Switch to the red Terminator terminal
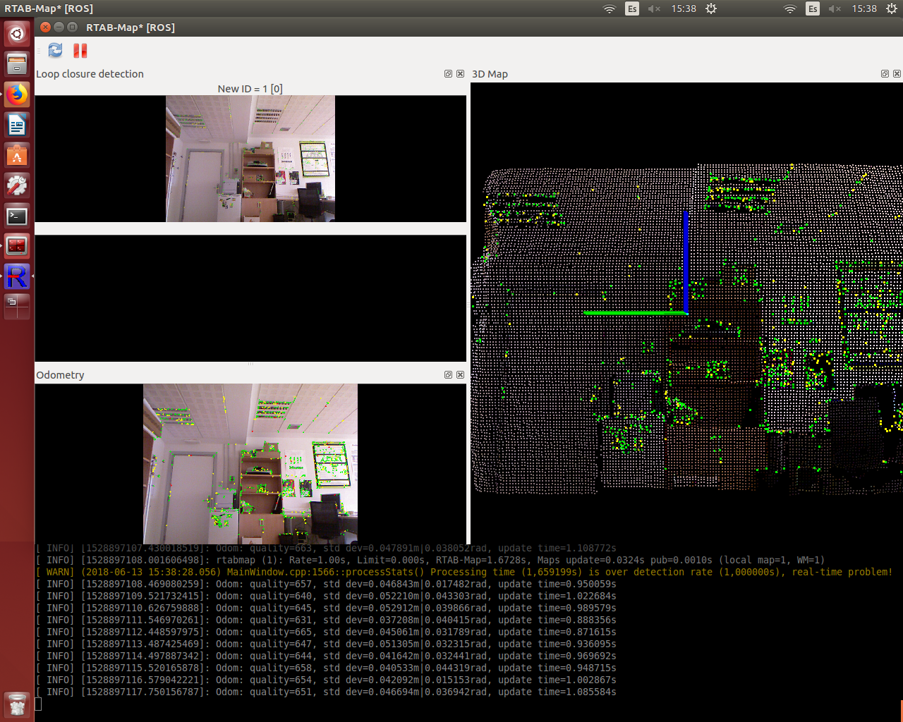The image size is (903, 722). (x=17, y=246)
